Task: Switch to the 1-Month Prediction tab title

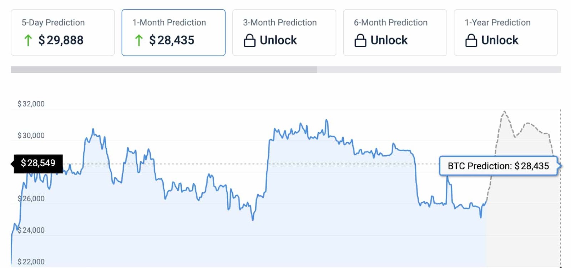Action: [169, 22]
